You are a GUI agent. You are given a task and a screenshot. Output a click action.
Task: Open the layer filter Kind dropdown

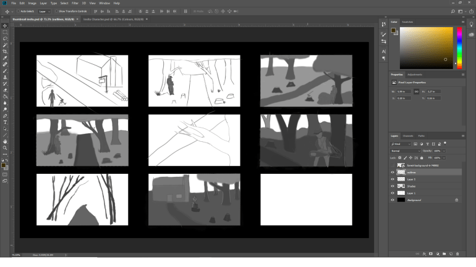401,144
